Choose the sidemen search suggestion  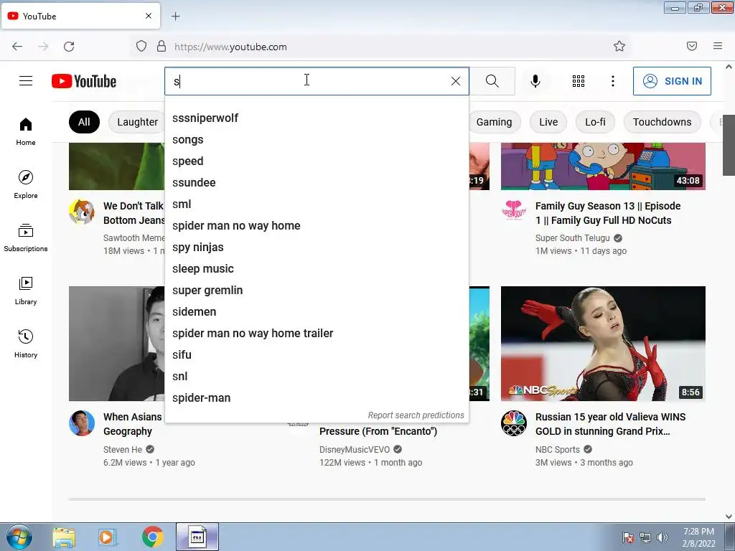pyautogui.click(x=317, y=312)
